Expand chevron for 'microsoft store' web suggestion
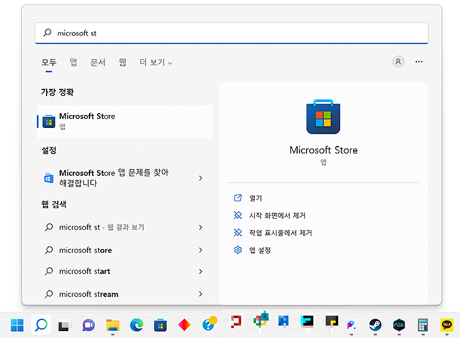The height and width of the screenshot is (338, 460). (x=201, y=250)
